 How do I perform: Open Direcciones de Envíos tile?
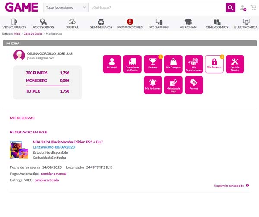[133, 64]
